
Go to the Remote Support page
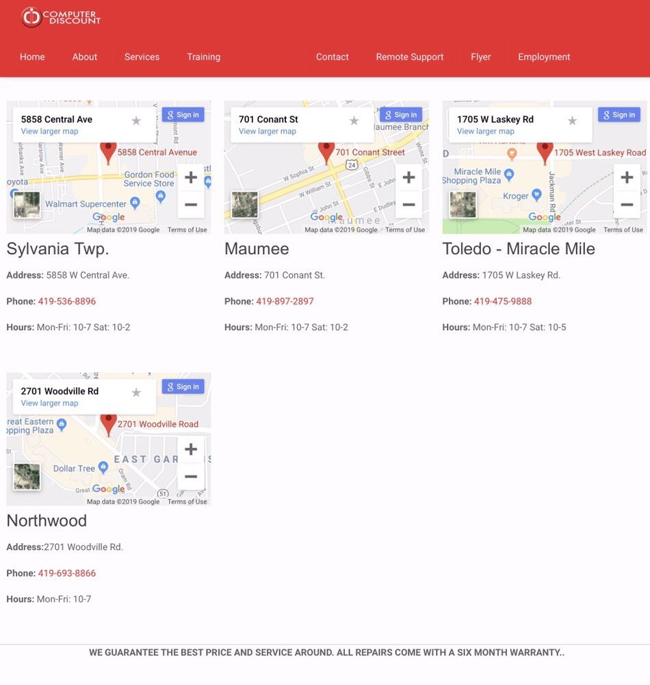pyautogui.click(x=409, y=57)
